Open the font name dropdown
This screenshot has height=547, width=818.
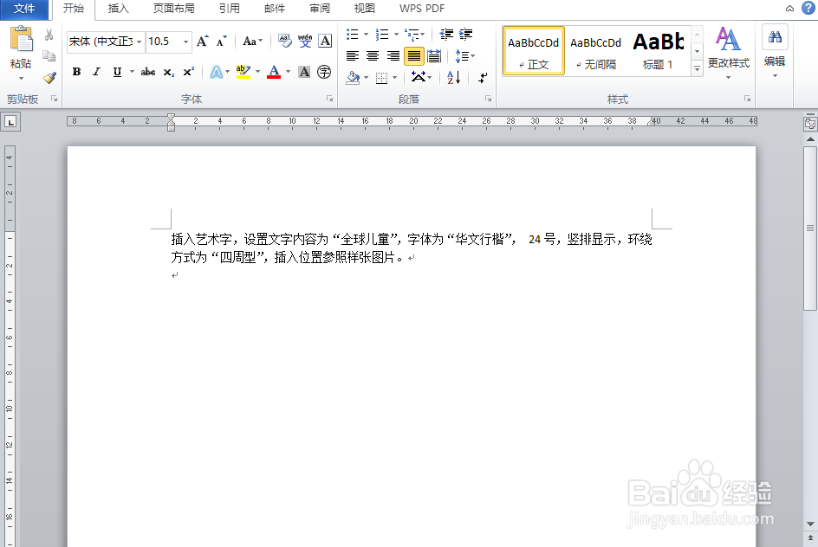point(138,41)
